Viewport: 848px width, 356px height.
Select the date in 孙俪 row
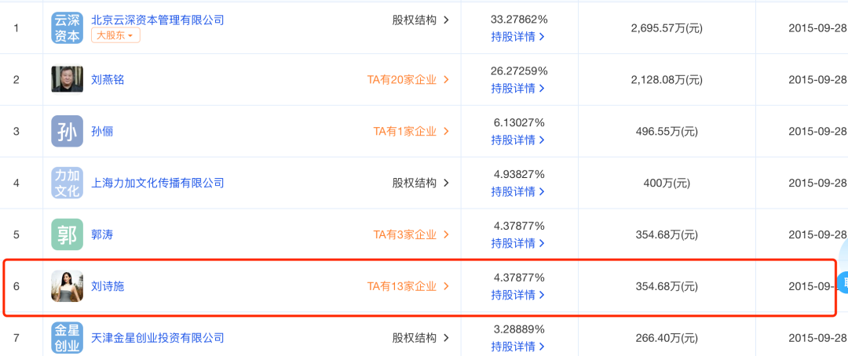[x=817, y=131]
